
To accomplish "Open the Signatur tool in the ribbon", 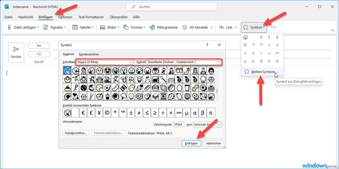I will click(45, 27).
